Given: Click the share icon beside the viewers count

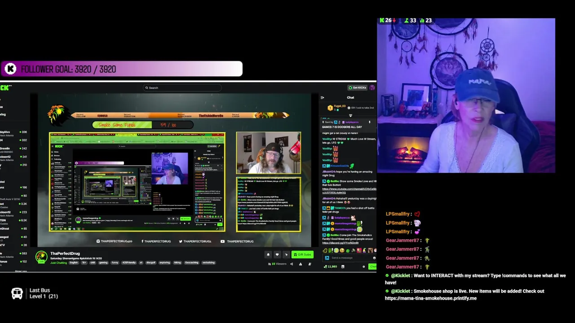Looking at the screenshot, I should click(292, 264).
